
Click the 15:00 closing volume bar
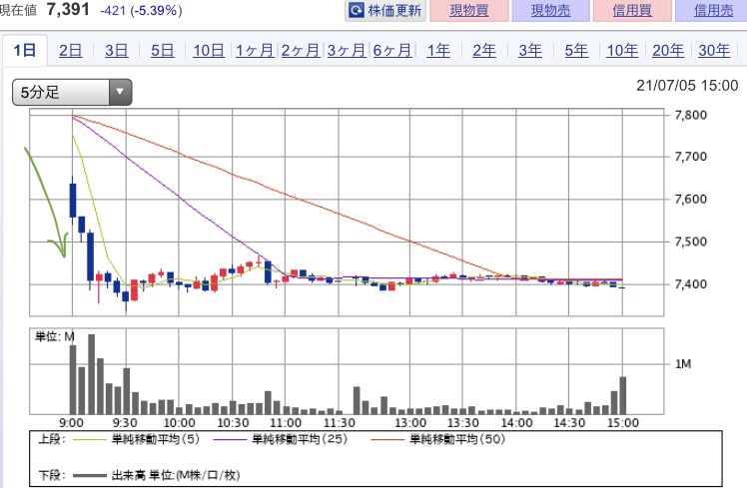point(622,395)
